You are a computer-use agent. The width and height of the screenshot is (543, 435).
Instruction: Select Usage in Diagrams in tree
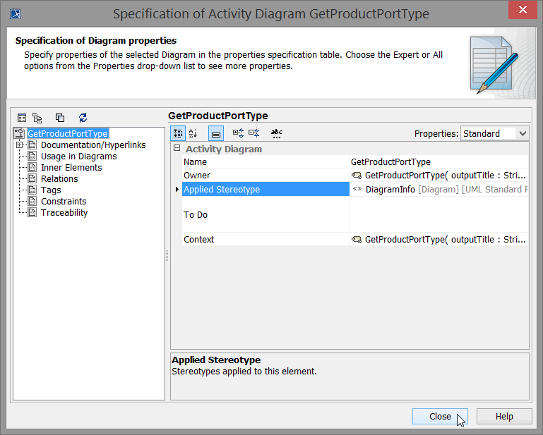pyautogui.click(x=78, y=157)
